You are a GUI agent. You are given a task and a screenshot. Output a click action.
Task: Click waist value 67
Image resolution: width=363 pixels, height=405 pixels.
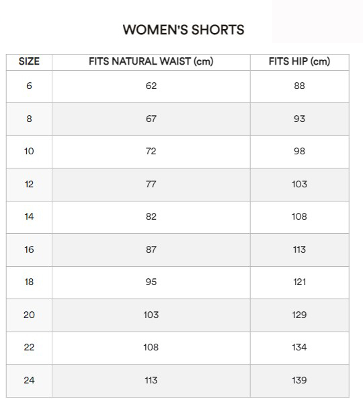(x=151, y=119)
